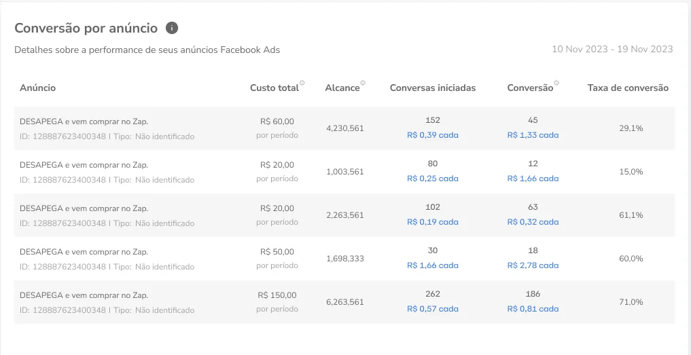This screenshot has width=691, height=355.
Task: Click the Custo total column header text
Action: point(274,88)
